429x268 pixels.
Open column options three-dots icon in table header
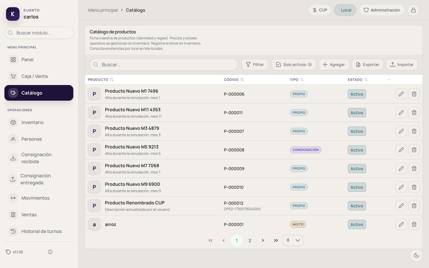[x=389, y=80]
